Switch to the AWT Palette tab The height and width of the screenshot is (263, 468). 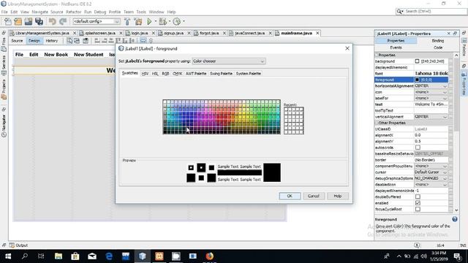click(196, 73)
